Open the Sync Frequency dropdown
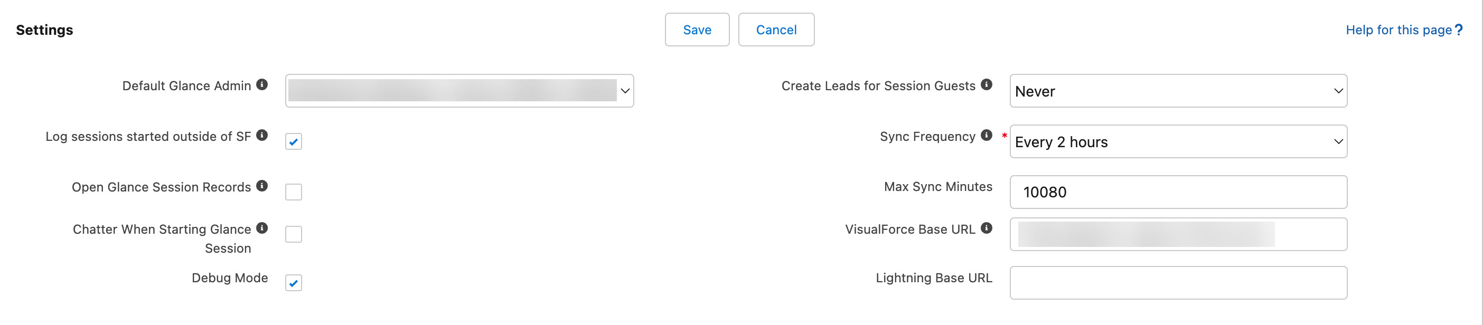The image size is (1483, 325). 1178,141
